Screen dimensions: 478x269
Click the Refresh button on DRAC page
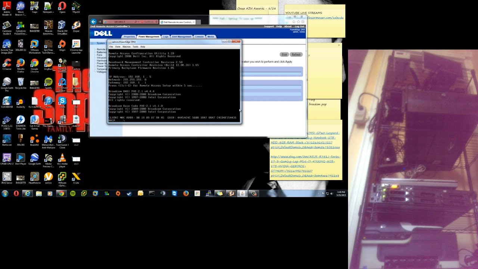pos(296,55)
